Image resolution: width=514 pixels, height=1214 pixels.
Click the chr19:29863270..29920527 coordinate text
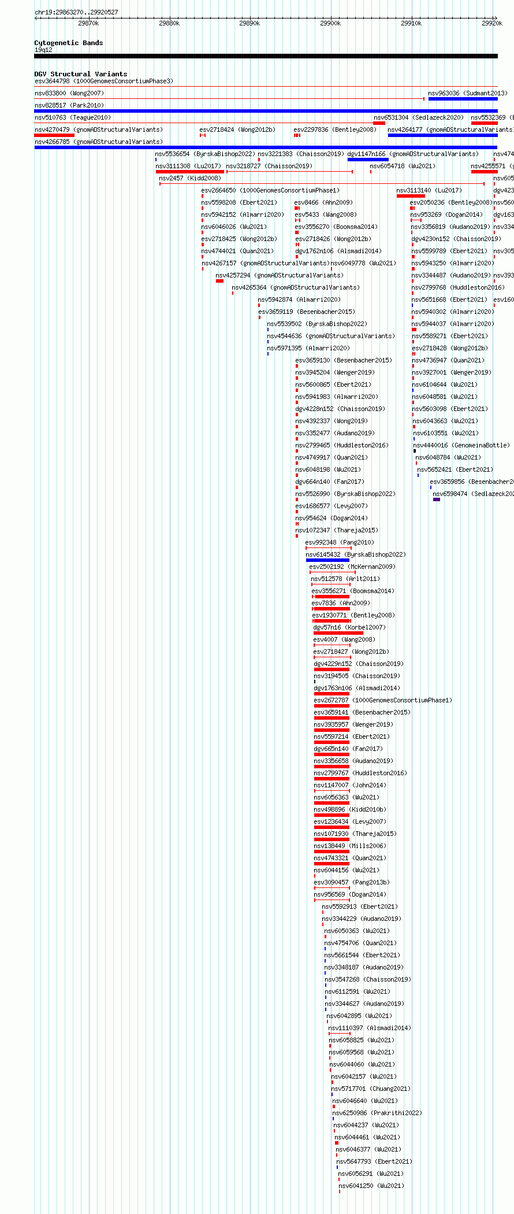[76, 12]
